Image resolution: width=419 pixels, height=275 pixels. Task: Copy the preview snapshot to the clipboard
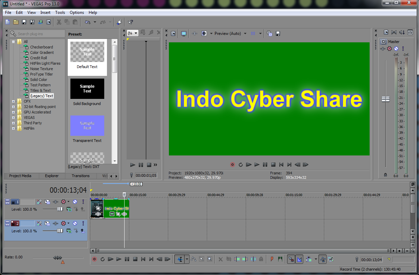[x=269, y=34]
